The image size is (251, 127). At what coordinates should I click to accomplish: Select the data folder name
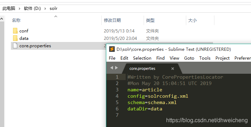click(24, 38)
